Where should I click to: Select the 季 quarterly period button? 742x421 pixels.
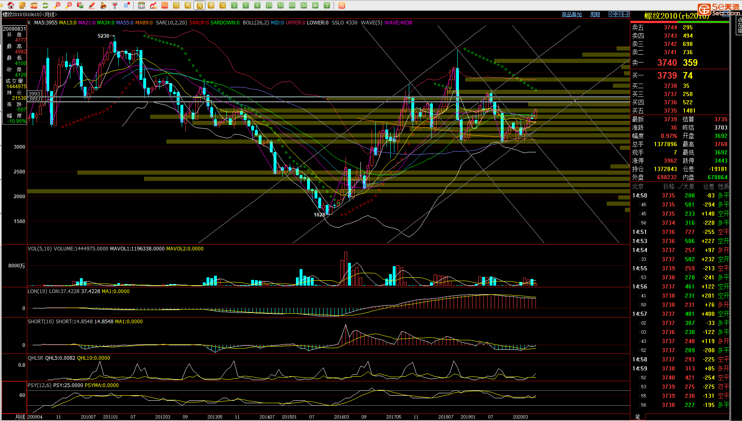[211, 5]
